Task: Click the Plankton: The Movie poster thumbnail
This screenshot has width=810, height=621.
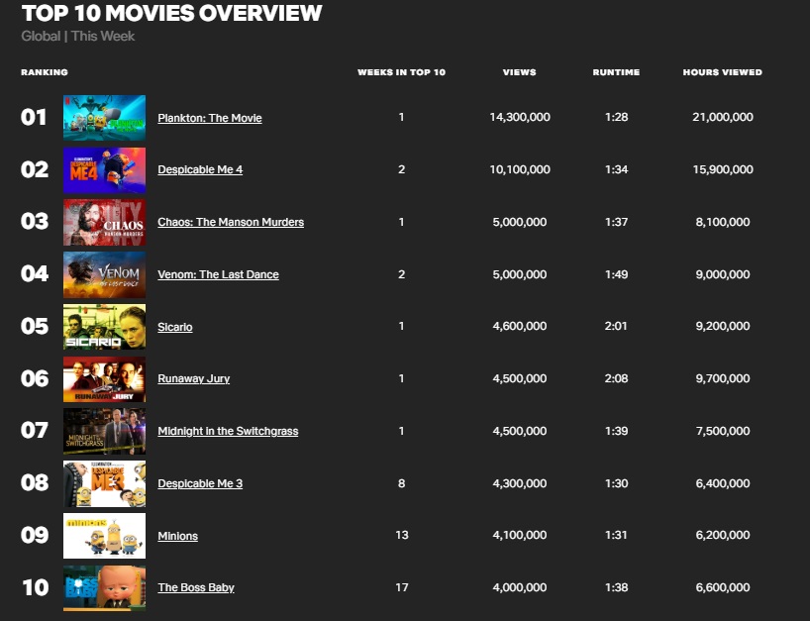Action: (x=104, y=118)
